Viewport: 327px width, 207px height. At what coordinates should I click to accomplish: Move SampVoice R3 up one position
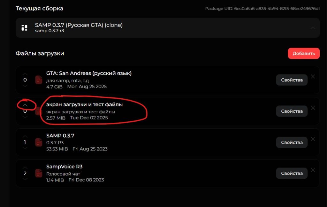point(25,168)
